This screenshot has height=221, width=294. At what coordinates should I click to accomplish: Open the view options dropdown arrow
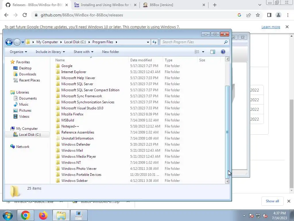pyautogui.click(x=203, y=52)
